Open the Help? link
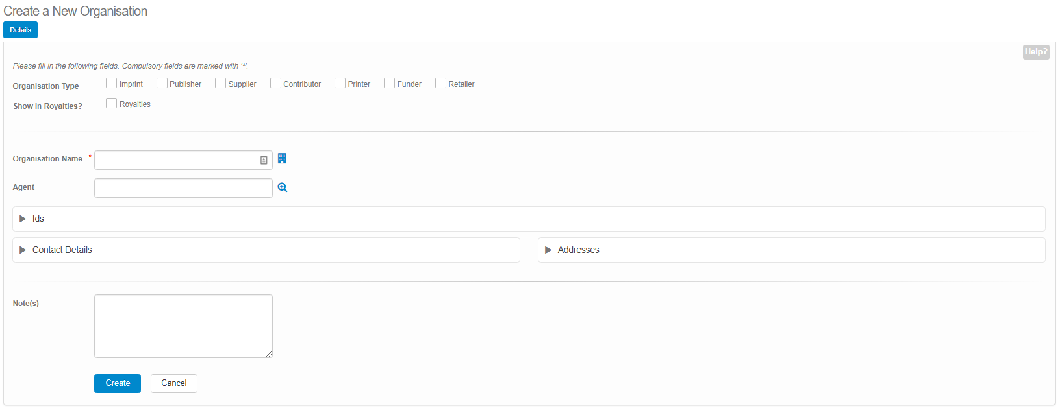This screenshot has width=1062, height=417. 1035,52
